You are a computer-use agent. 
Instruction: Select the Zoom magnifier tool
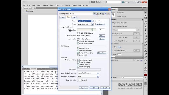pyautogui.click(x=145, y=63)
